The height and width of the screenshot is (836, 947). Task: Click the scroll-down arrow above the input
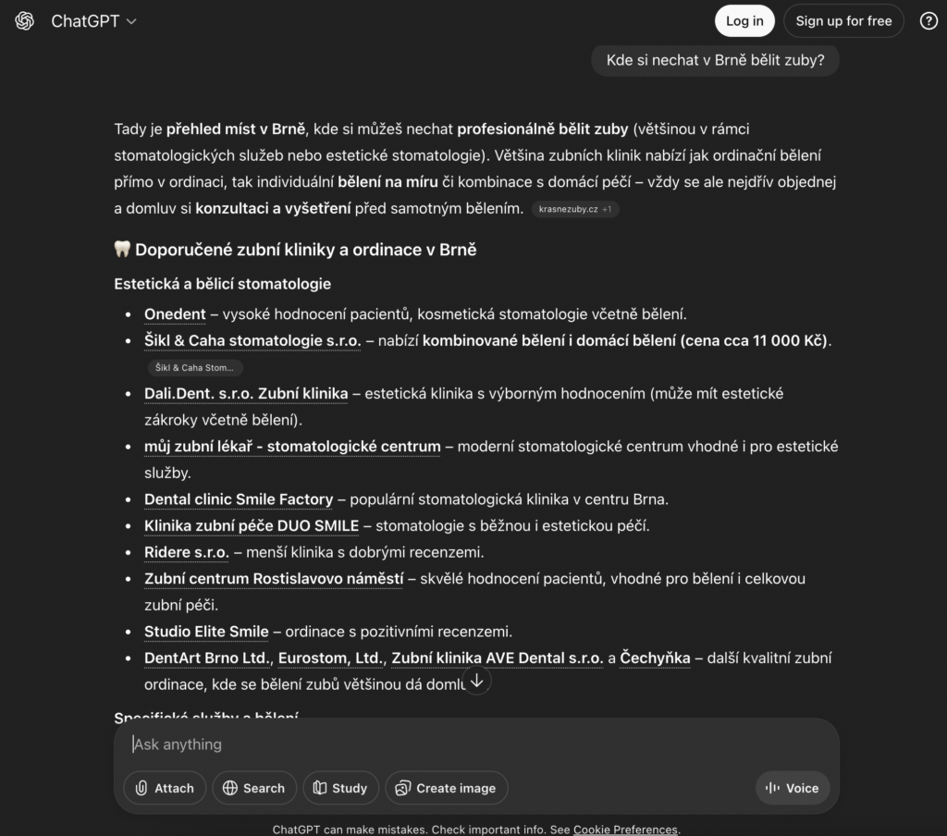click(476, 681)
